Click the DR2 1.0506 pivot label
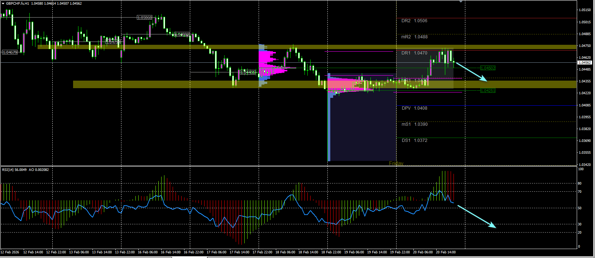Viewport: 595px width, 258px height. 414,21
